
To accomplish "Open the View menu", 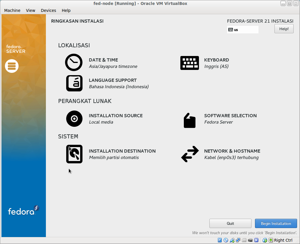I will coord(30,10).
